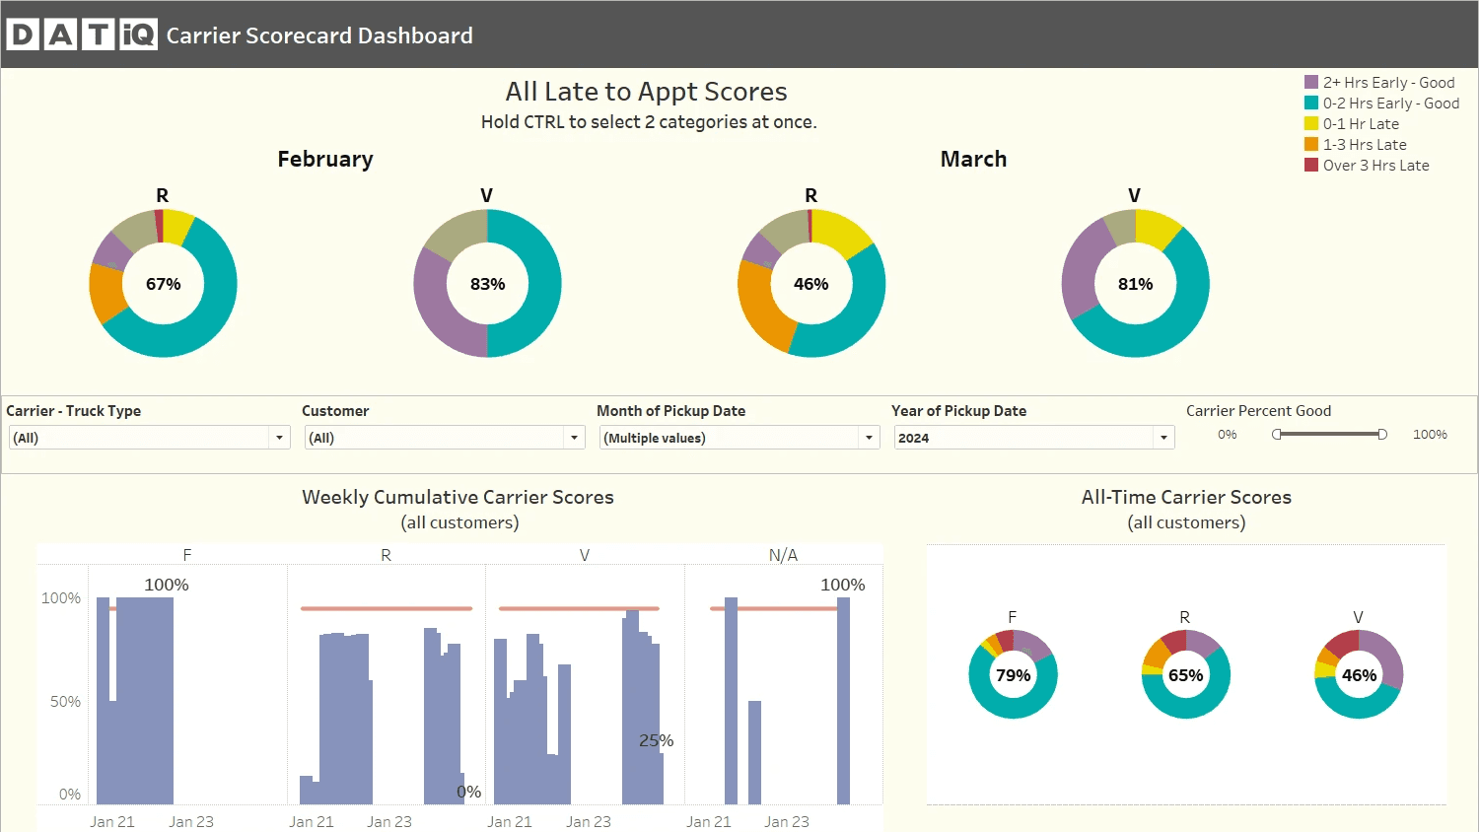Select February R donut chart with 67%
Viewport: 1479px width, 832px height.
163,284
